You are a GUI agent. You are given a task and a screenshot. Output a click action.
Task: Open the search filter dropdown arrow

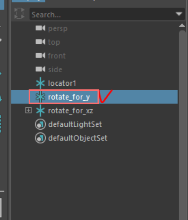tap(179, 14)
